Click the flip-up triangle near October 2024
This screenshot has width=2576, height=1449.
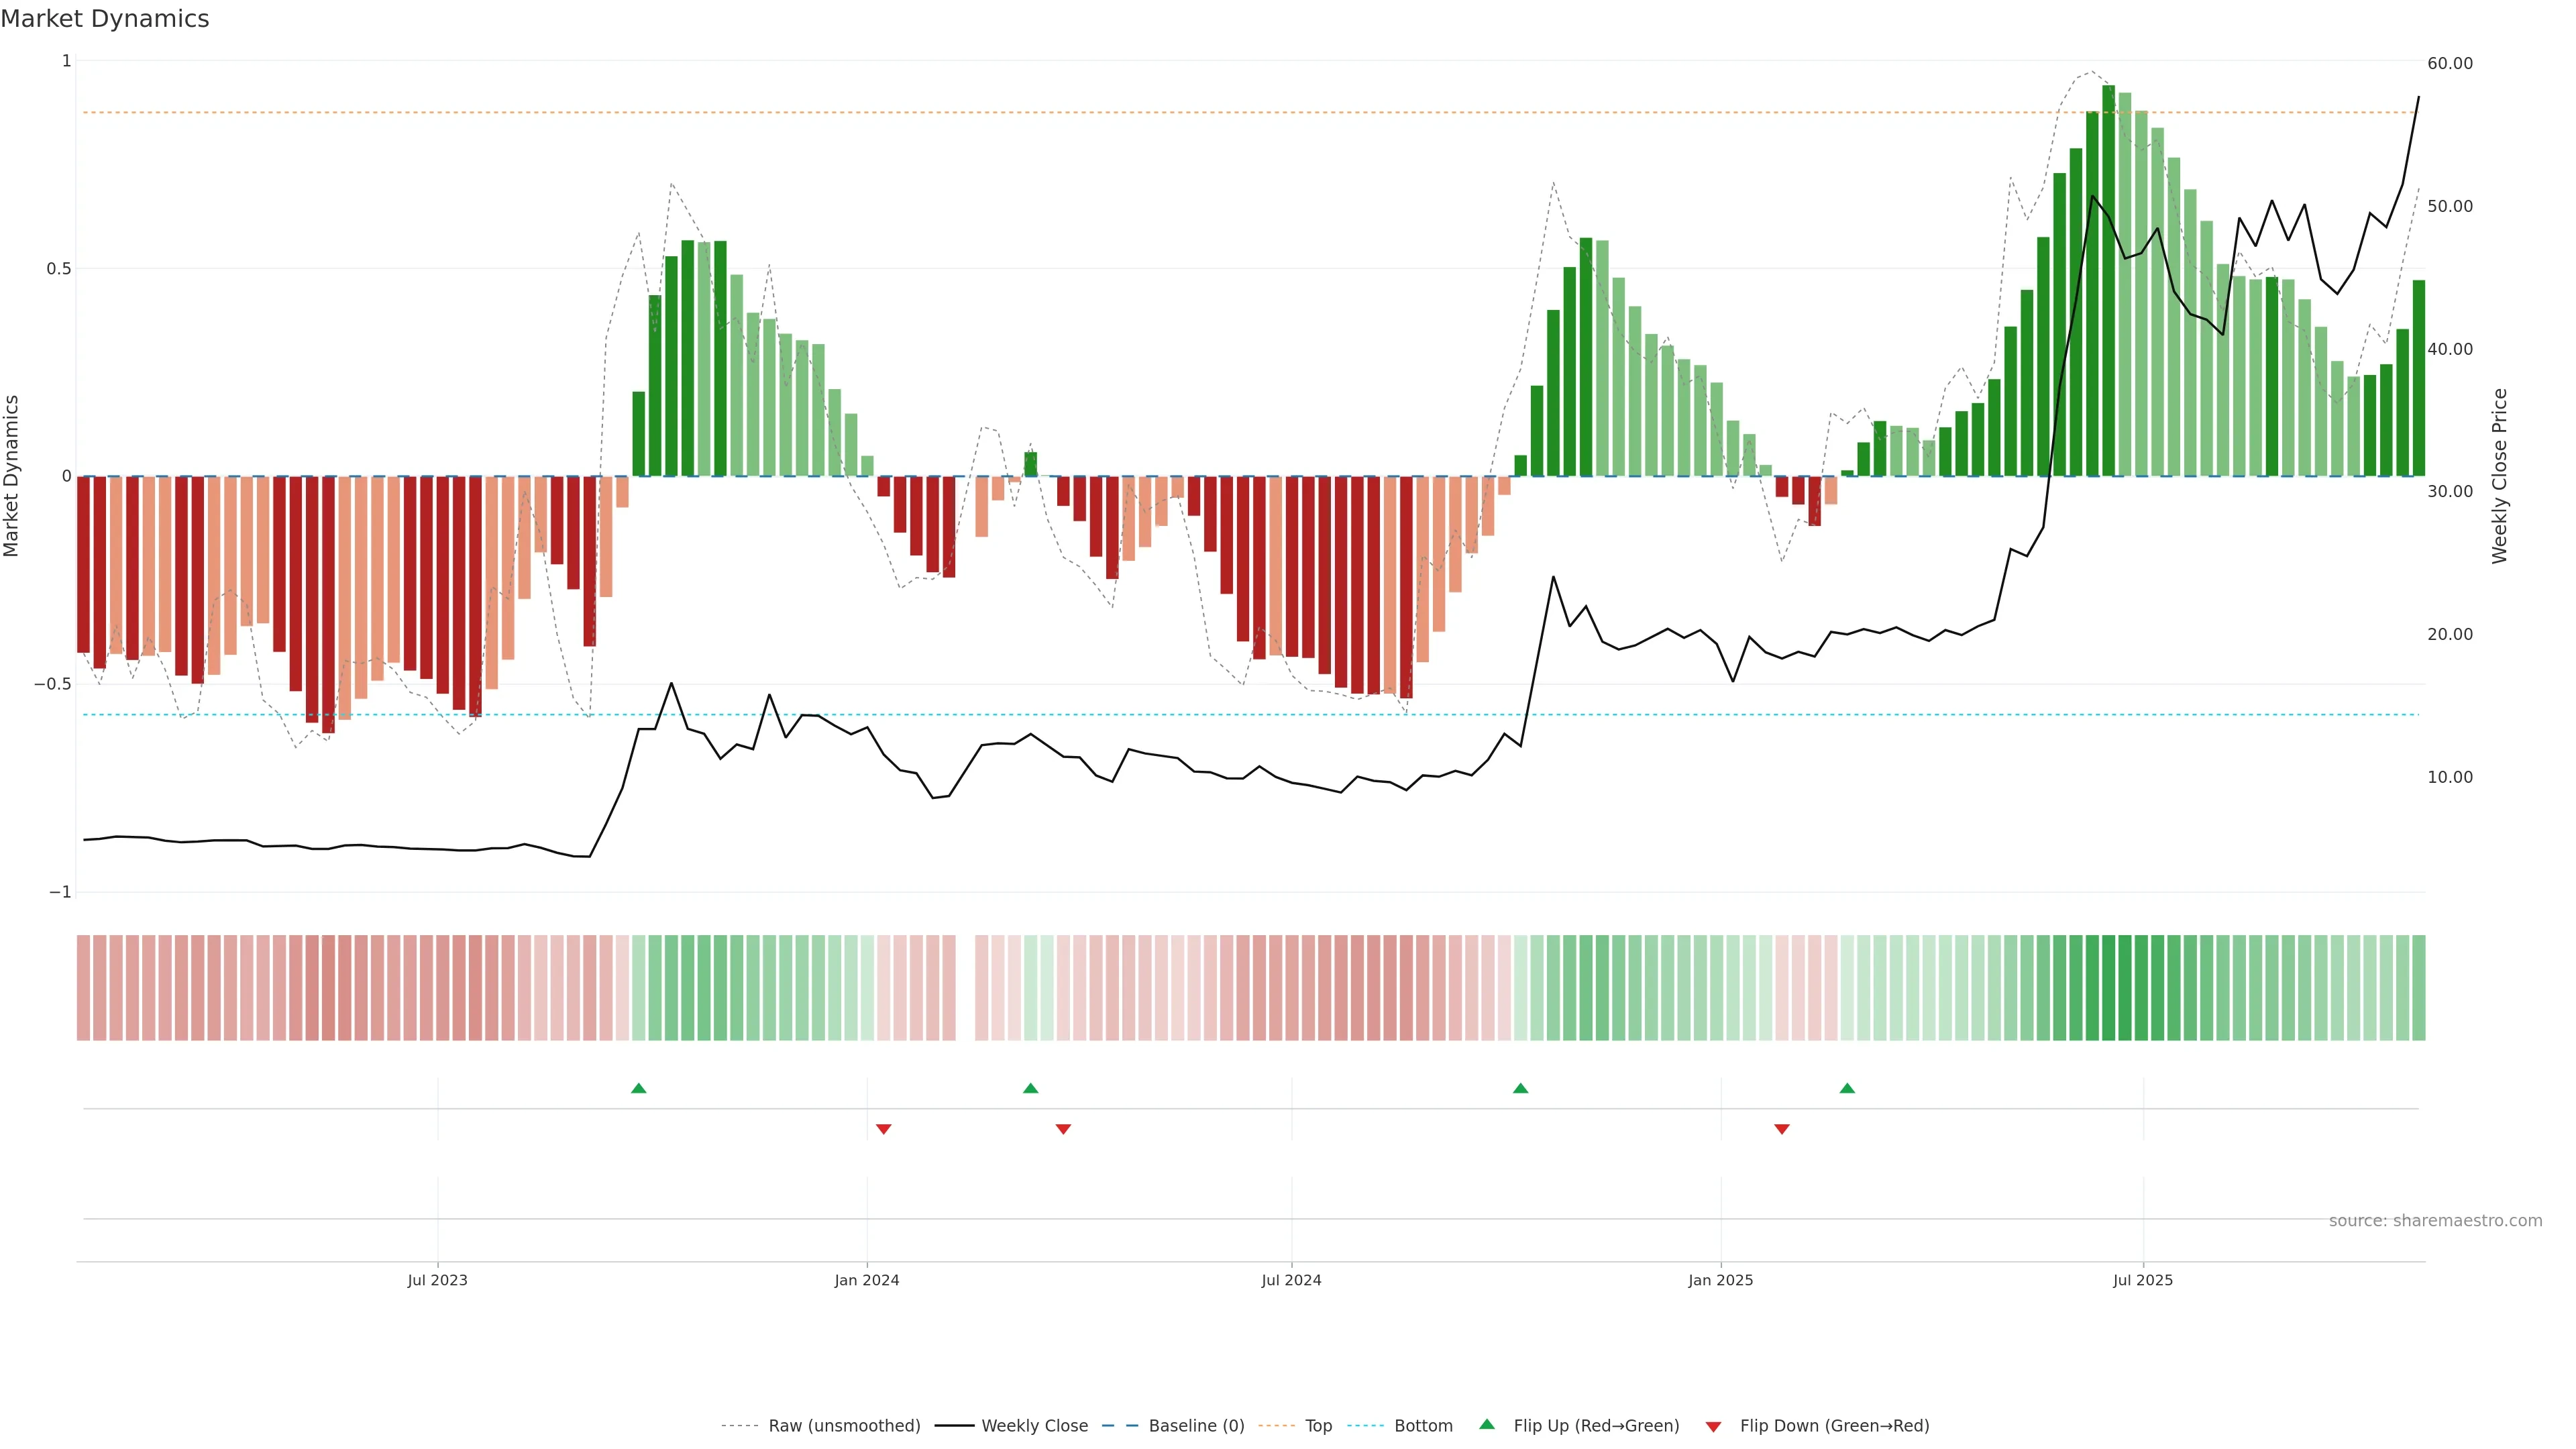click(1520, 1088)
